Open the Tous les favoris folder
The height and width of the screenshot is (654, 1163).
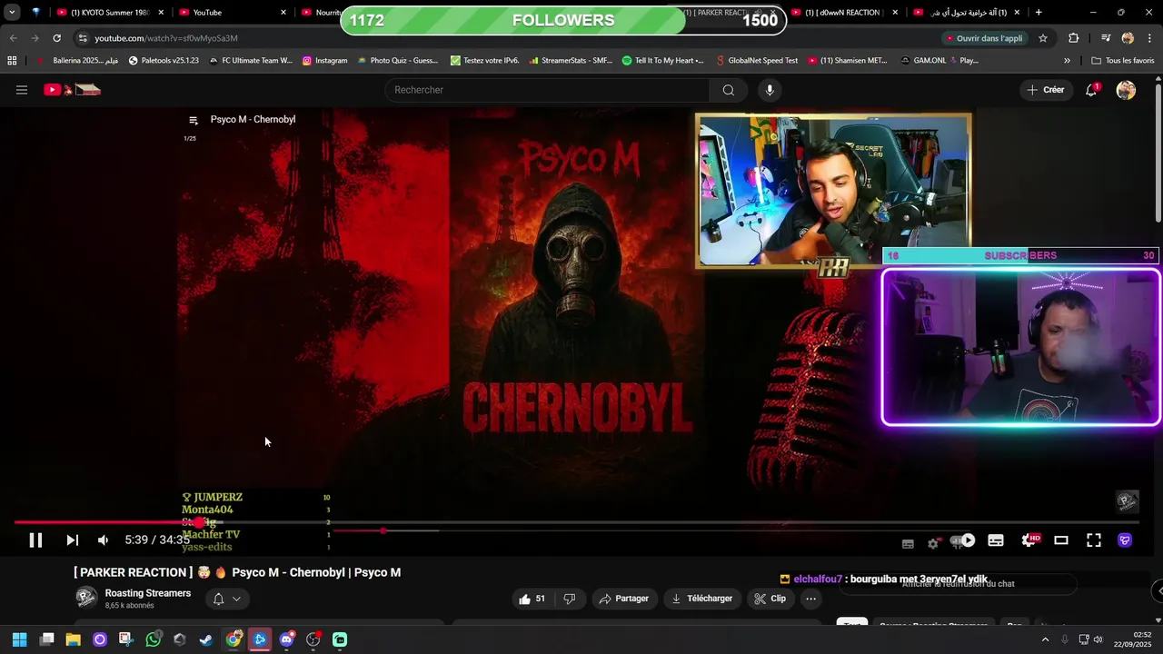click(1123, 61)
